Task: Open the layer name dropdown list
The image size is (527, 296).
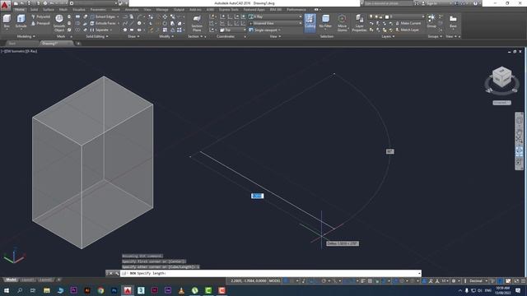Action: [397, 16]
